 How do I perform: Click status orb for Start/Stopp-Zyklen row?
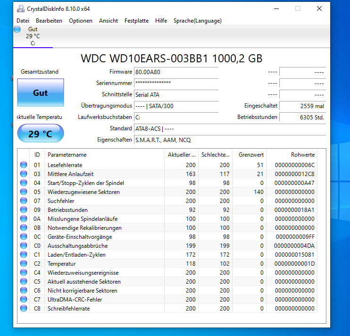point(24,183)
